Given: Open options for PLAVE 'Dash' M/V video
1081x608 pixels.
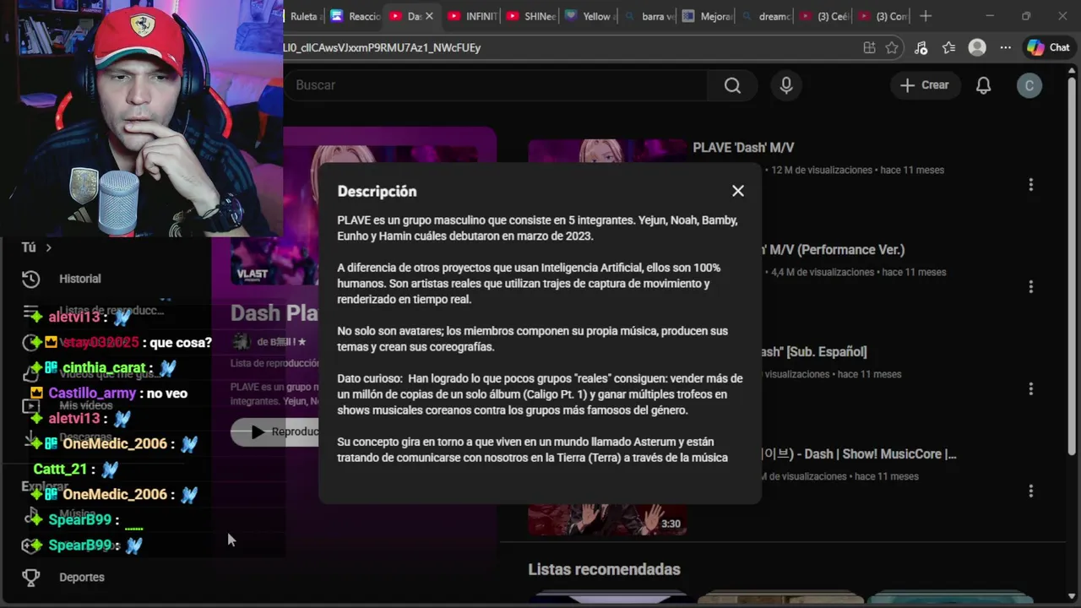Looking at the screenshot, I should coord(1030,185).
